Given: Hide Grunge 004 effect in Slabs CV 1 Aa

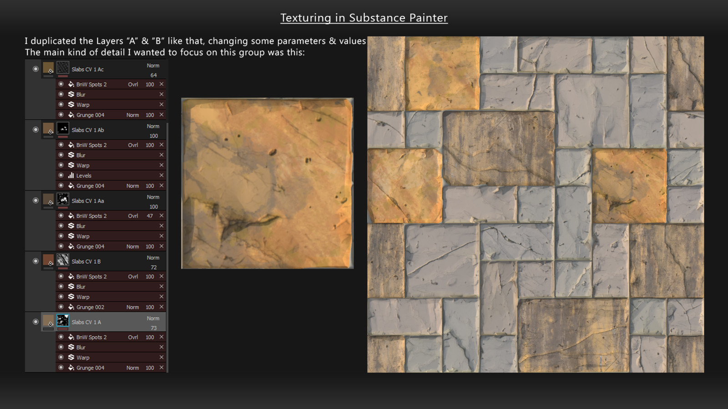Looking at the screenshot, I should tap(61, 246).
